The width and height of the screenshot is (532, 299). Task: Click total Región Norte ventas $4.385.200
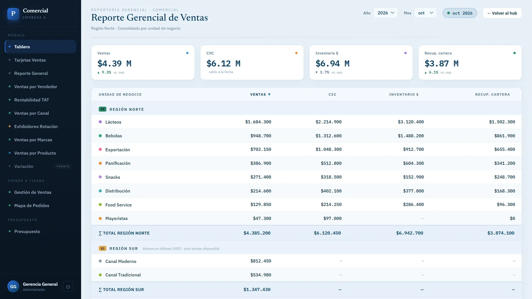(x=257, y=233)
